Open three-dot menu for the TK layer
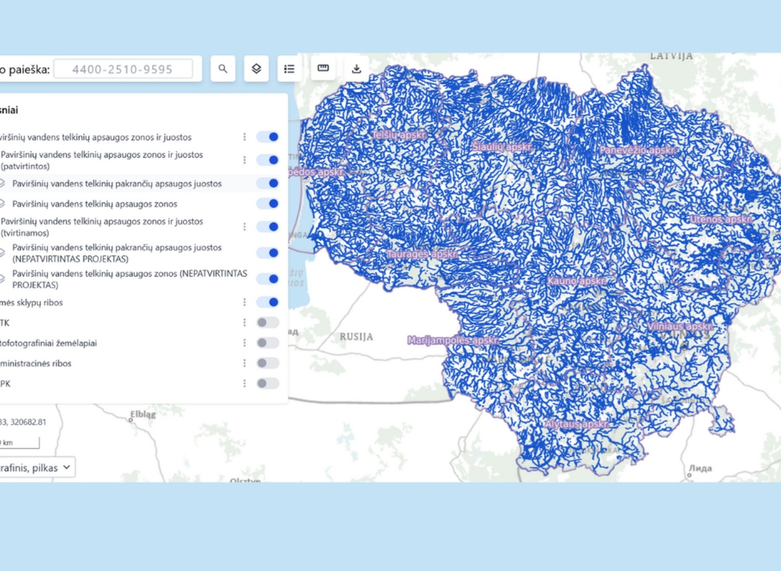This screenshot has height=571, width=781. point(244,323)
